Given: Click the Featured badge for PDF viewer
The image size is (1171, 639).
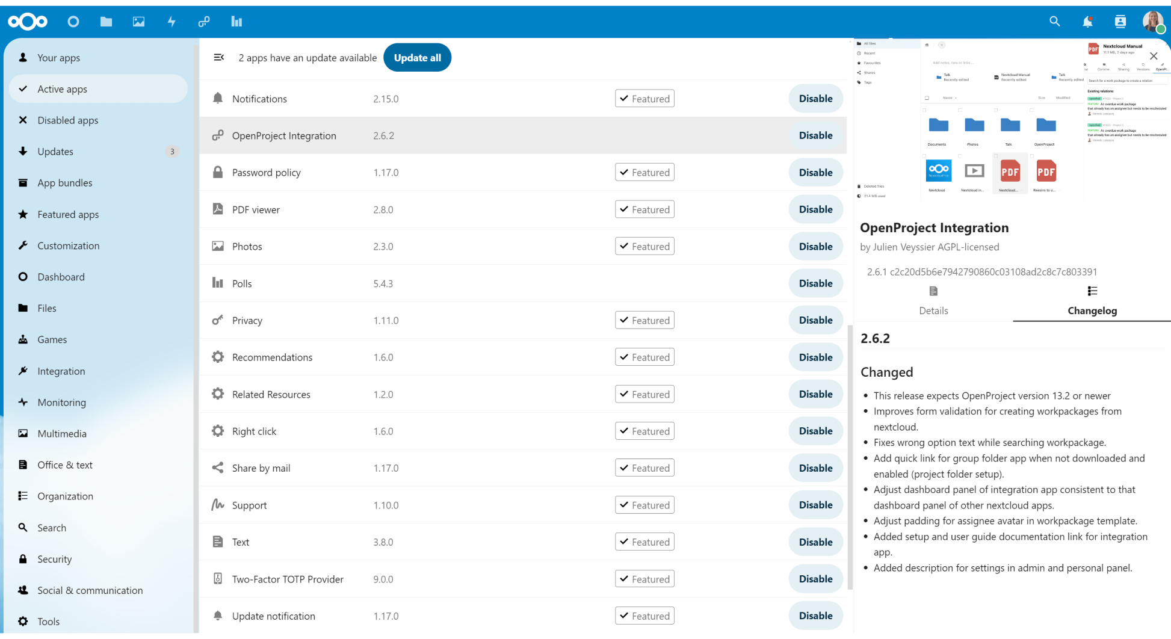Looking at the screenshot, I should click(644, 209).
